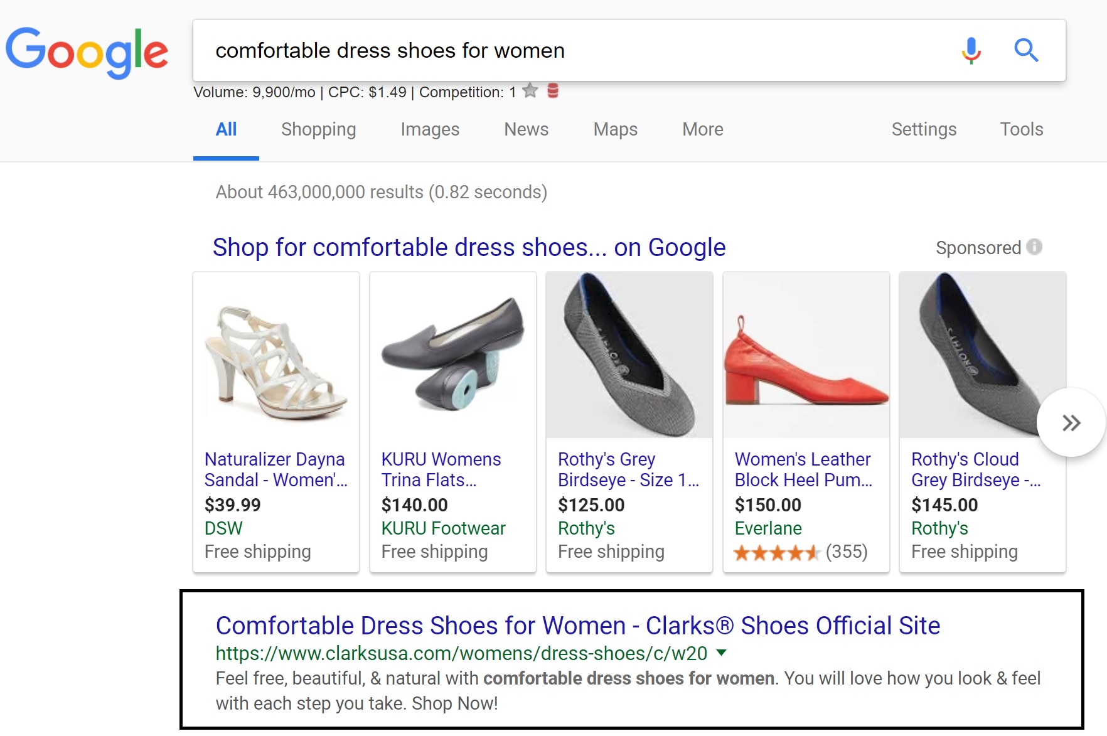Click the KURU Footwear seller name

click(x=443, y=528)
